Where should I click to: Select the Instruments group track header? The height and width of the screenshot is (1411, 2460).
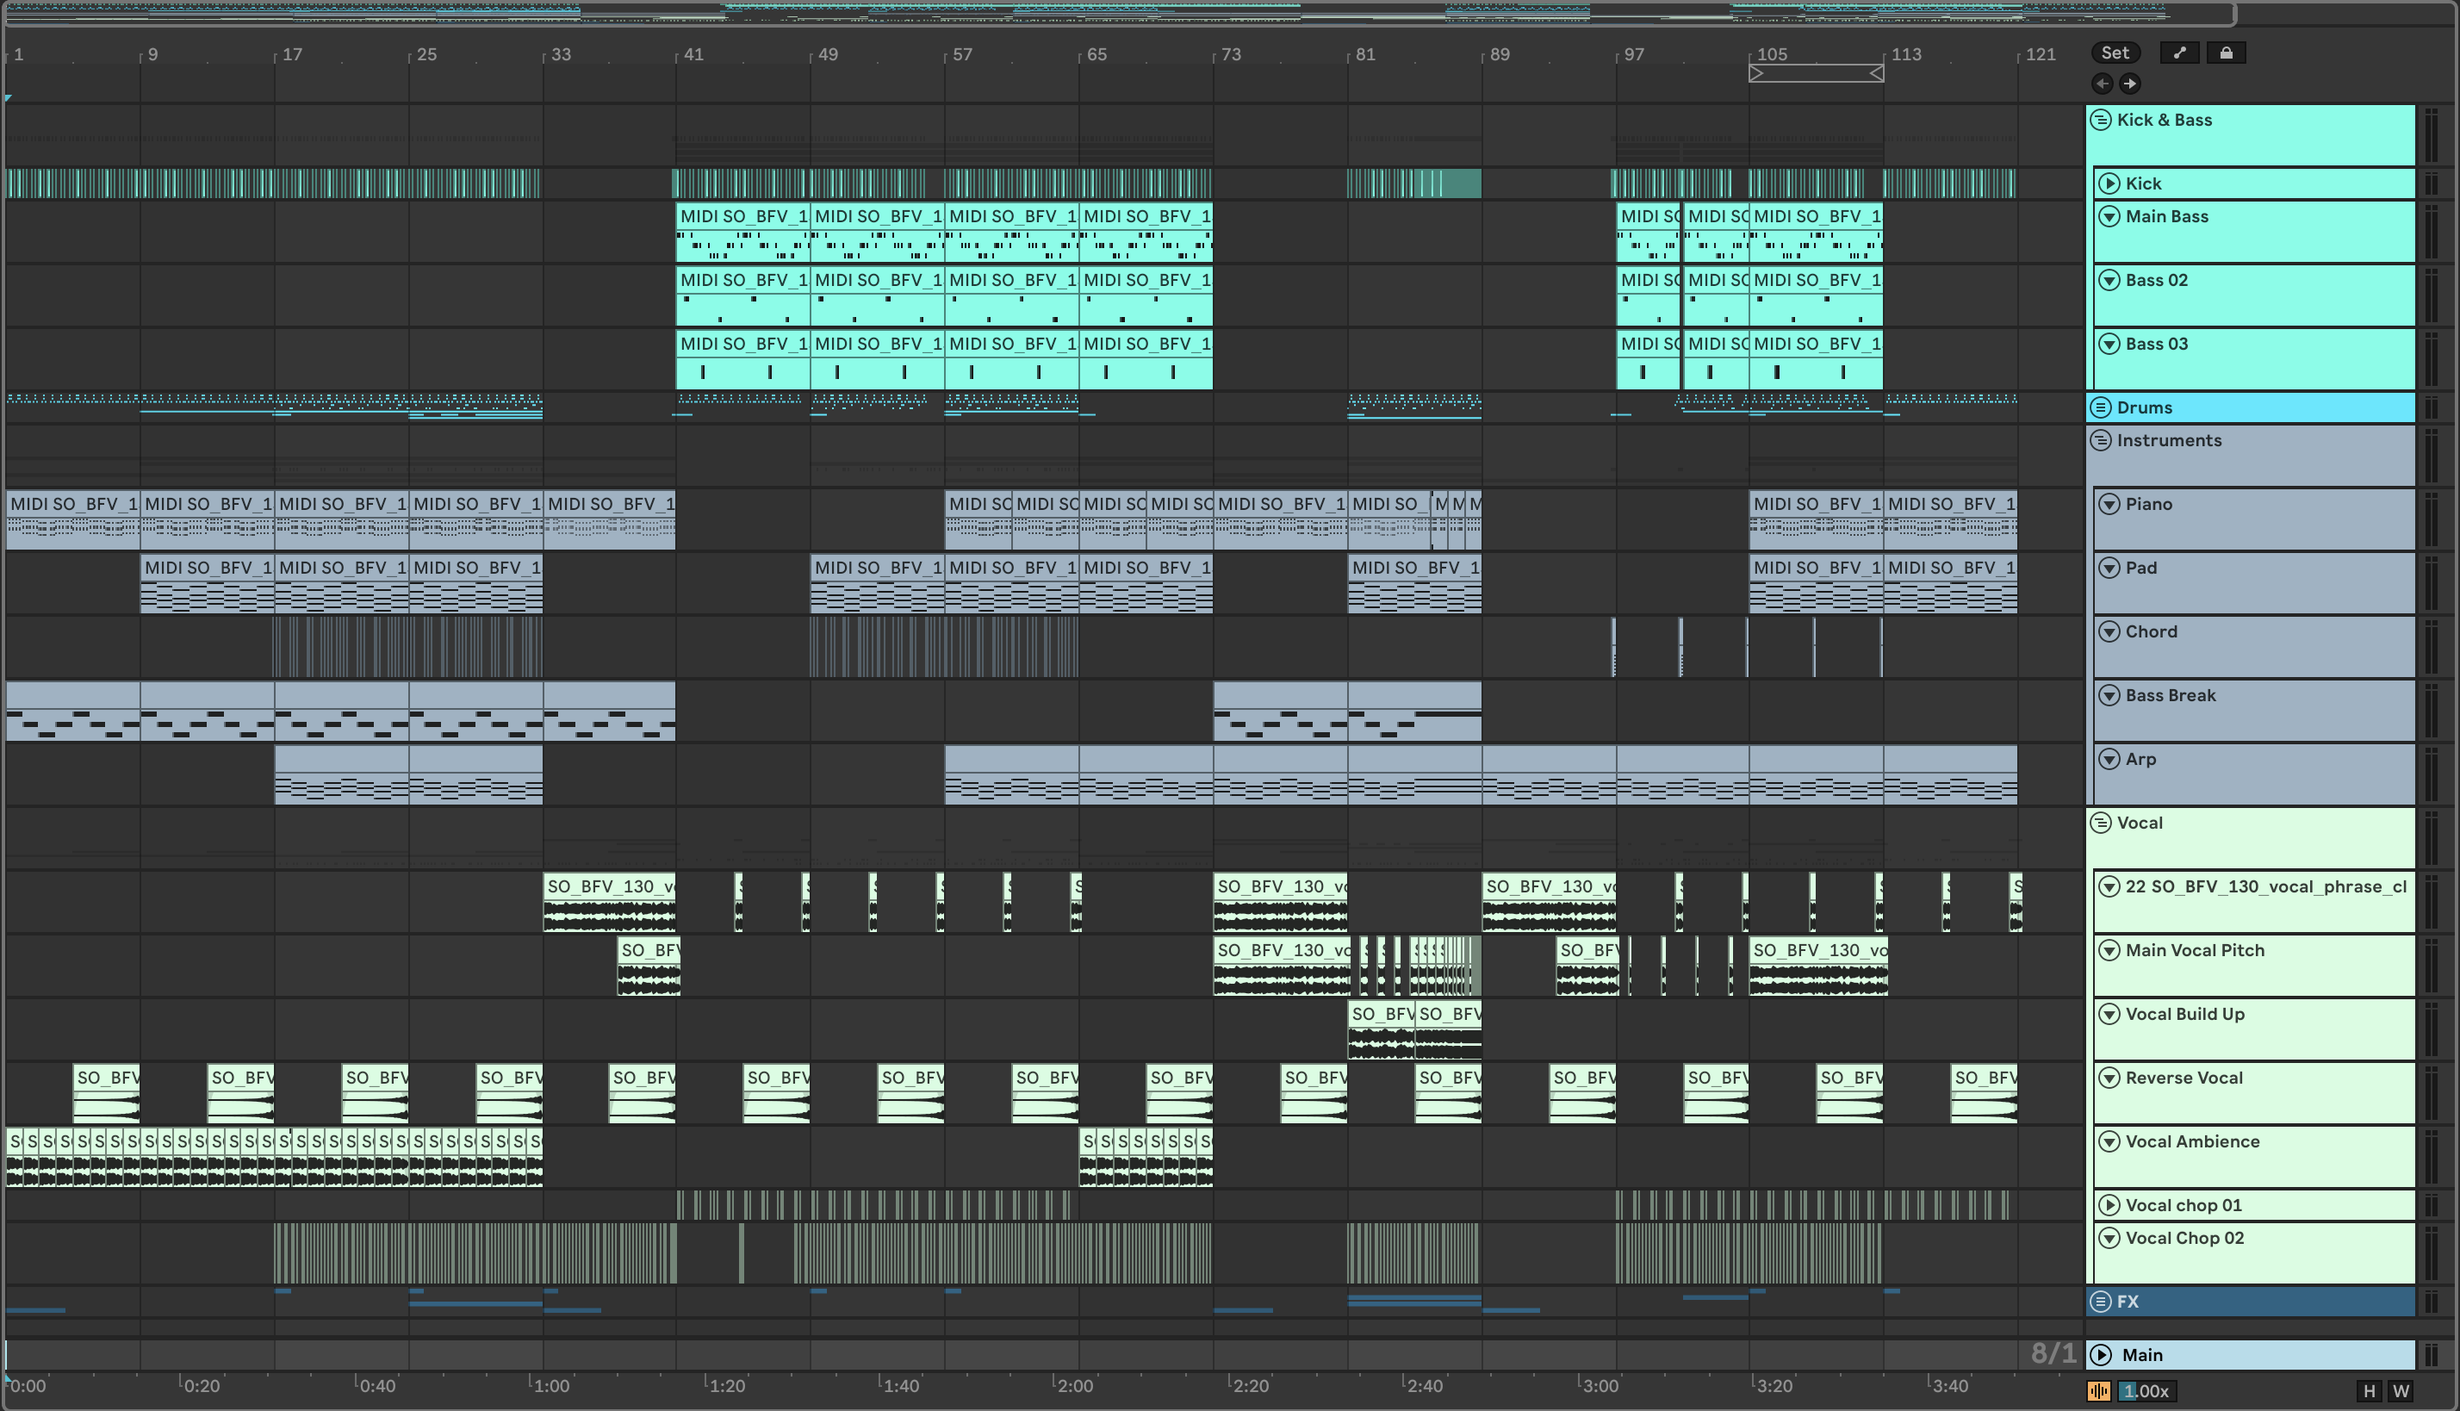tap(2250, 456)
